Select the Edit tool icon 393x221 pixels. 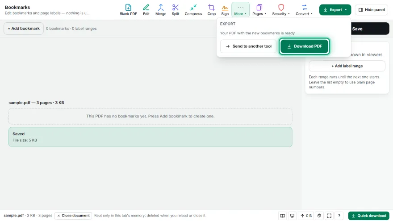coord(146,10)
